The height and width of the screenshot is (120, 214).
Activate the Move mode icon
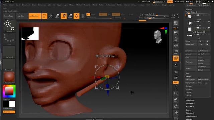click(57, 16)
